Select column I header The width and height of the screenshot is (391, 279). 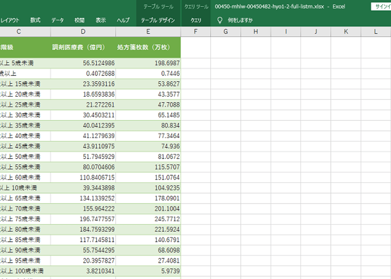(286, 32)
